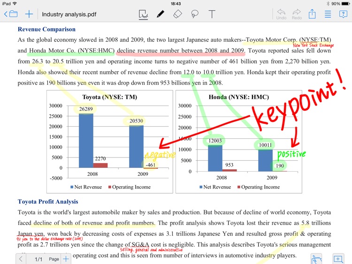Select the Pen tool
The width and height of the screenshot is (352, 264).
[x=161, y=14]
